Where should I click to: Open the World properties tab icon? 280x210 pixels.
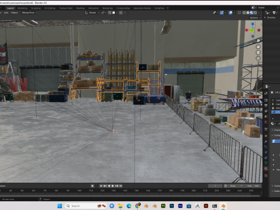266,122
